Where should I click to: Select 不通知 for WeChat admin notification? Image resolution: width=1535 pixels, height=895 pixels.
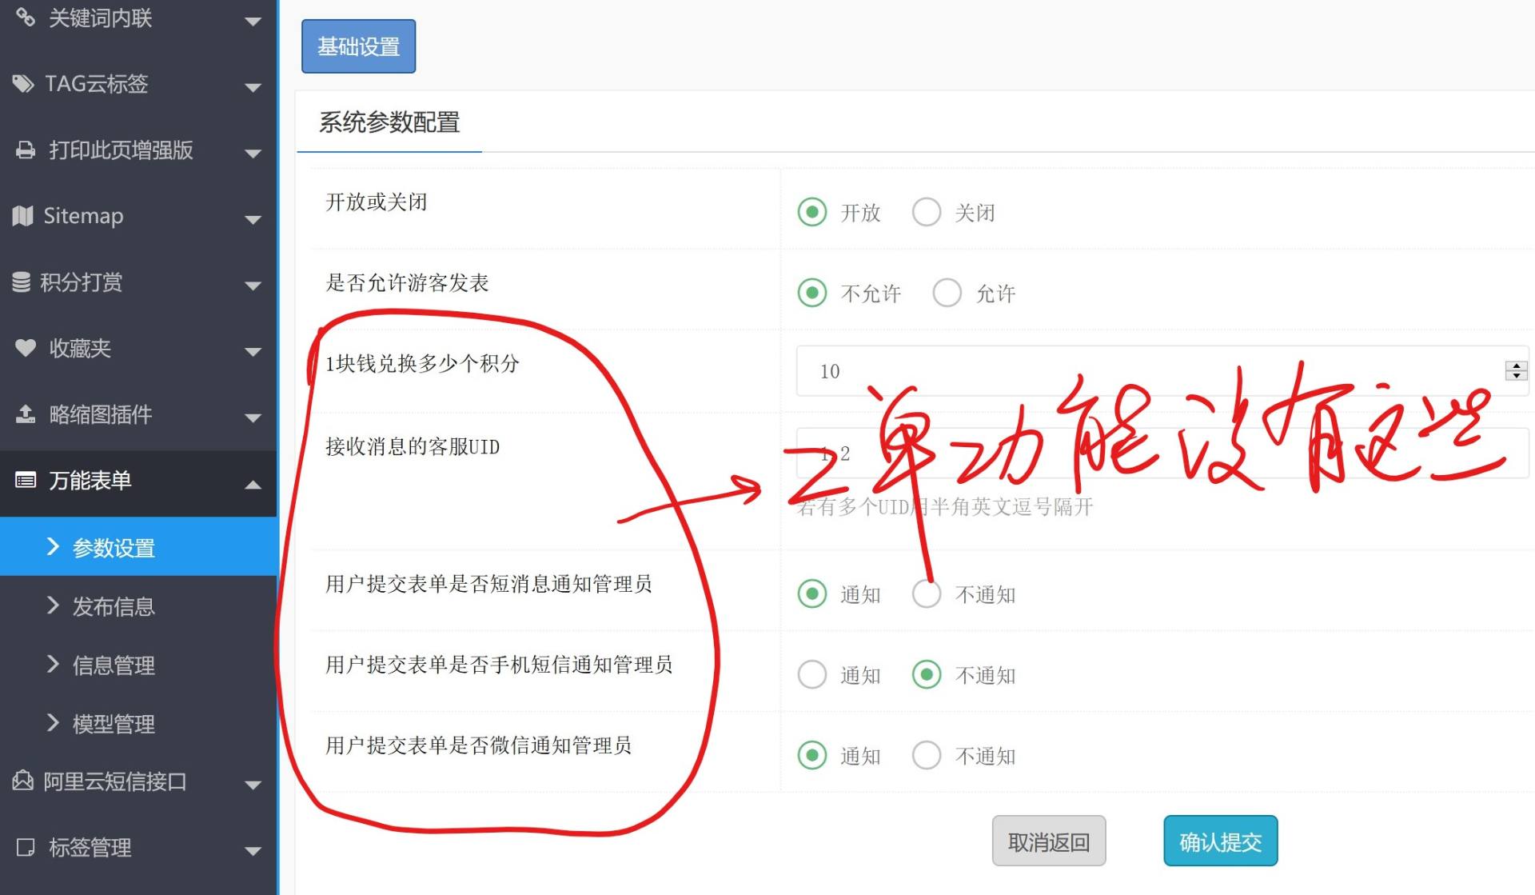click(927, 755)
